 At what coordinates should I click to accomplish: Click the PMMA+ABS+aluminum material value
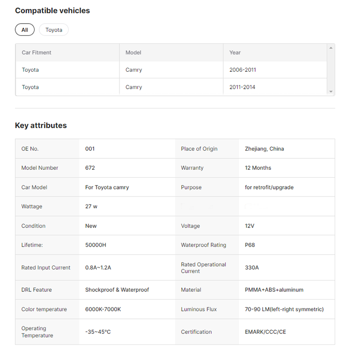click(x=274, y=290)
